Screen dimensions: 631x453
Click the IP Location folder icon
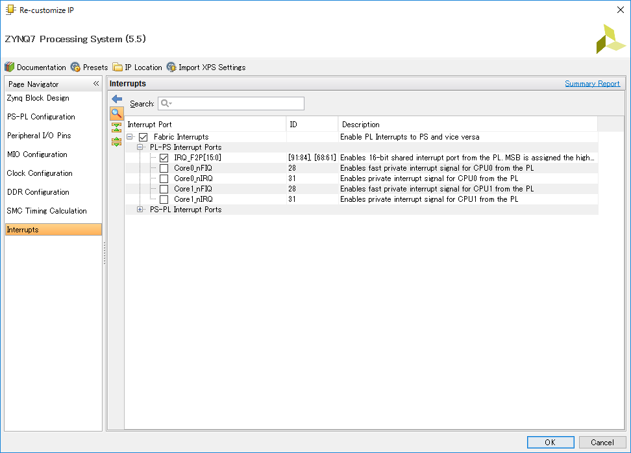pyautogui.click(x=118, y=67)
